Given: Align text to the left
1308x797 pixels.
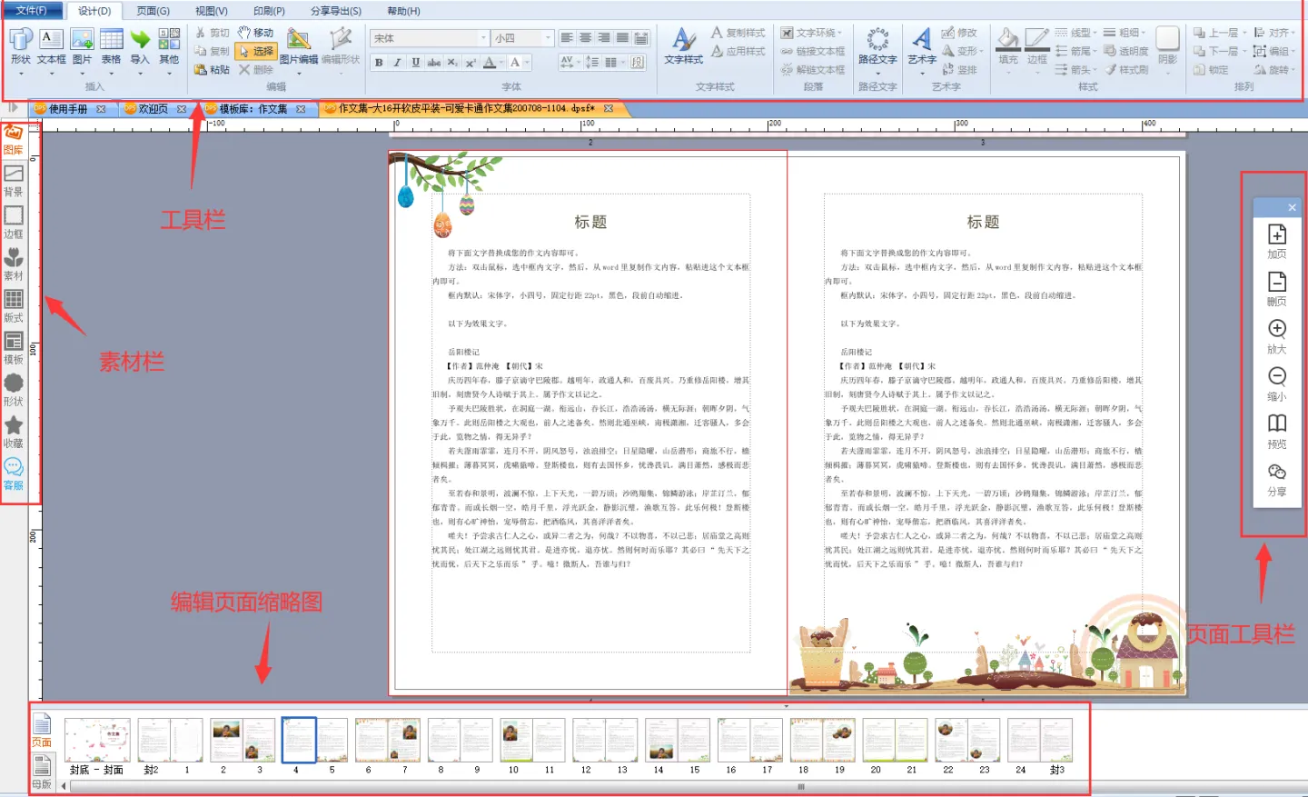Looking at the screenshot, I should pos(567,38).
